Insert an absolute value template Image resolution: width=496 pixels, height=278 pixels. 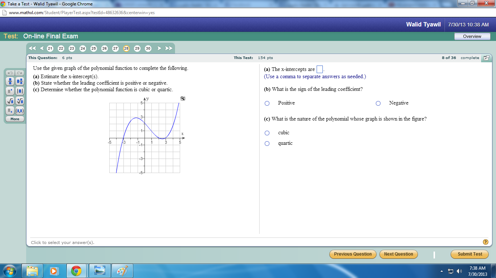20,91
